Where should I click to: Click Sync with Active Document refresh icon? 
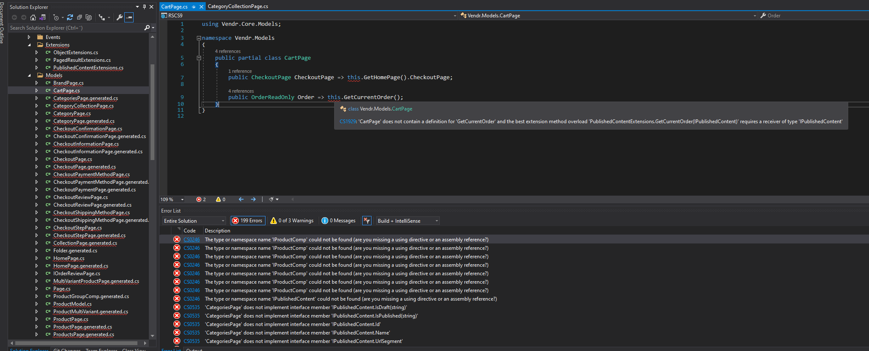[x=70, y=17]
